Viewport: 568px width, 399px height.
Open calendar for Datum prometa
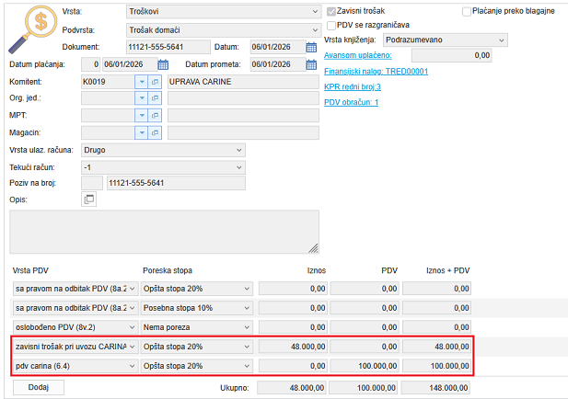click(x=311, y=64)
